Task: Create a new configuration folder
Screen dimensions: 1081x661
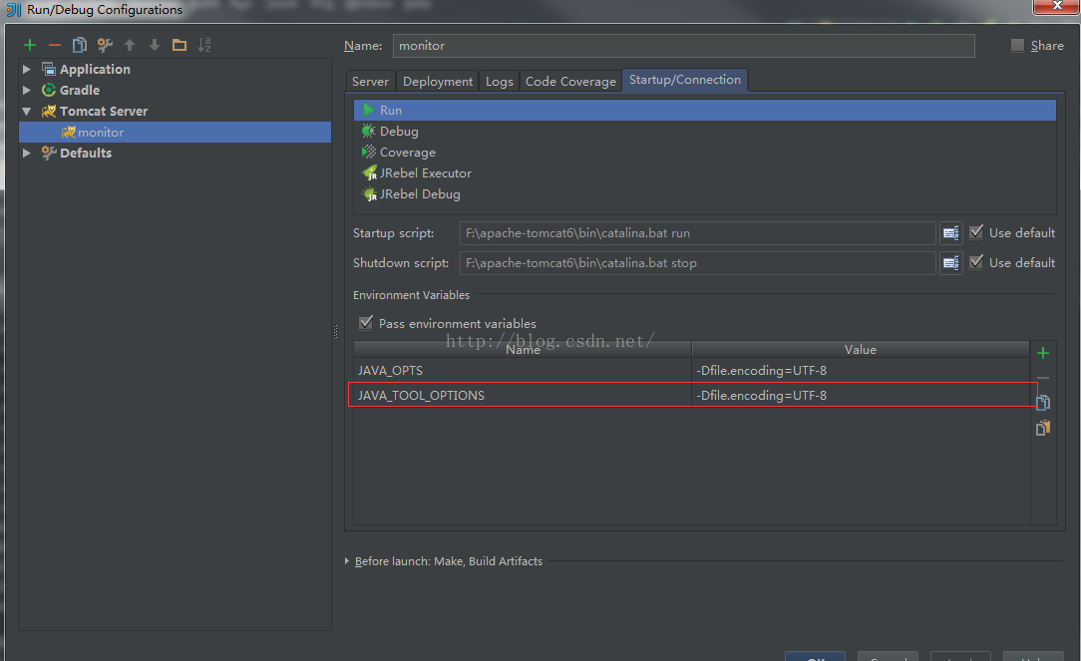Action: [180, 46]
